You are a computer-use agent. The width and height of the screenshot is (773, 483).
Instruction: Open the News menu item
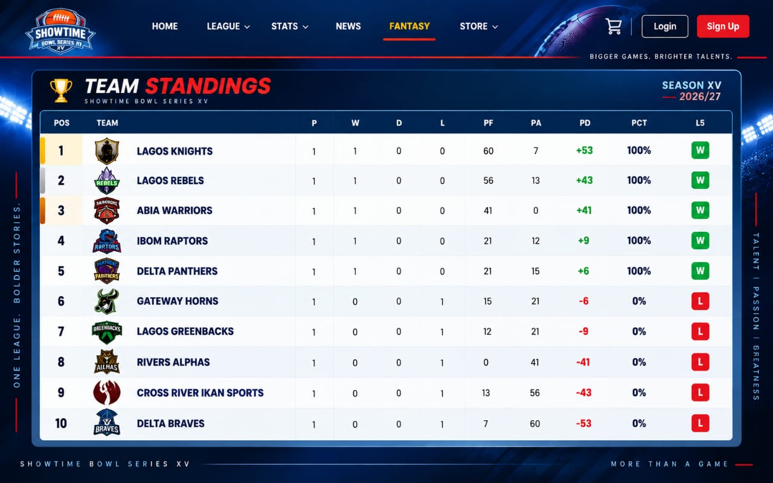pyautogui.click(x=348, y=27)
